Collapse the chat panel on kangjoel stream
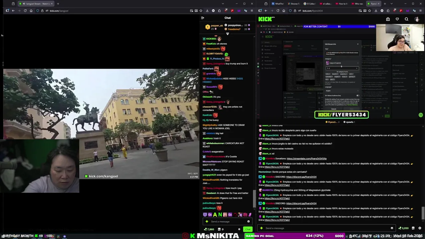 (203, 18)
